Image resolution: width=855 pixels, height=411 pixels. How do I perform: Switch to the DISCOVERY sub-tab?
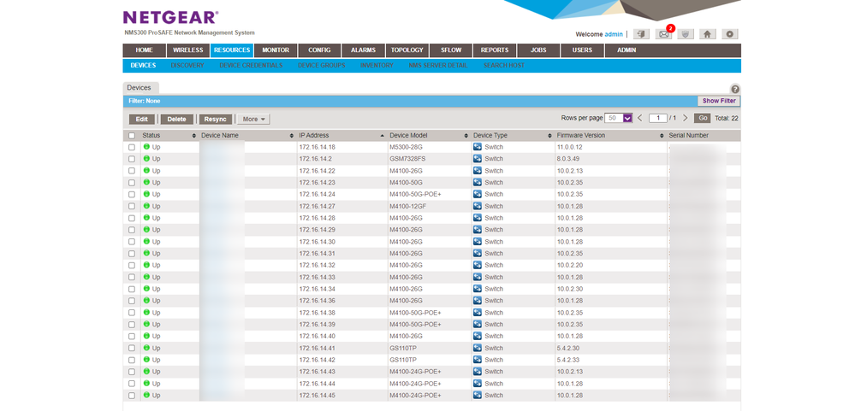pyautogui.click(x=187, y=65)
